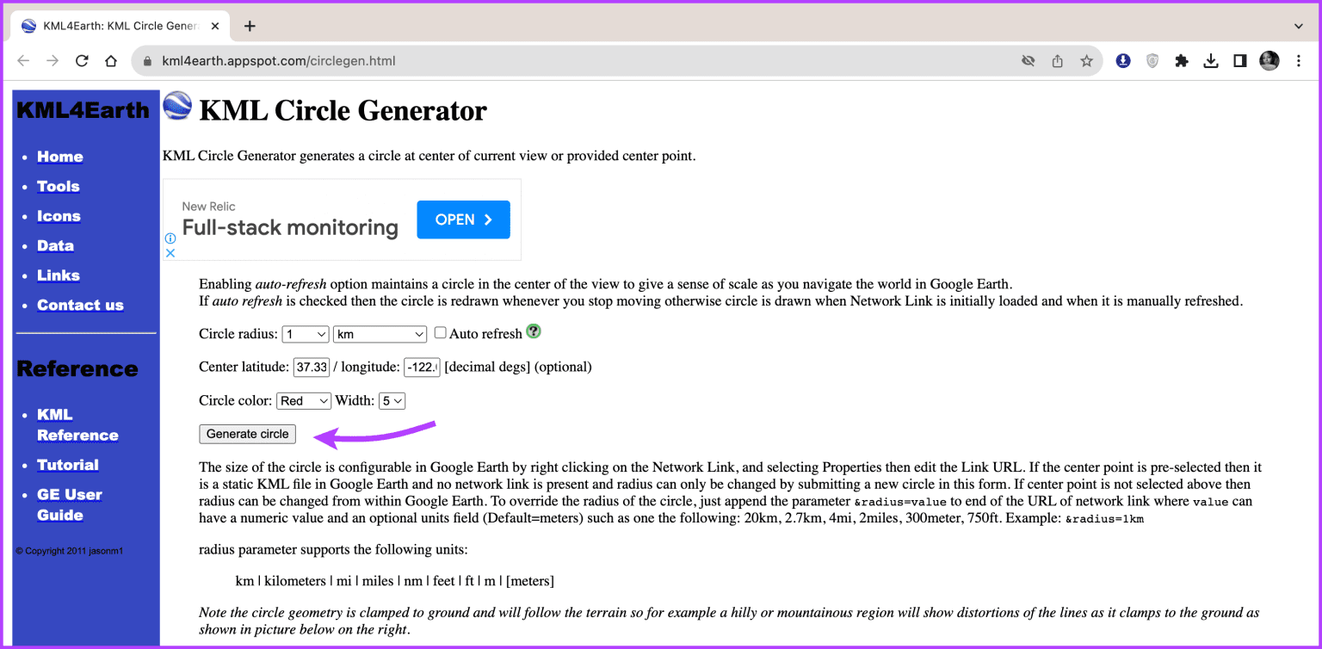Go to the Icons page in the sidebar
The height and width of the screenshot is (649, 1322).
pyautogui.click(x=59, y=216)
